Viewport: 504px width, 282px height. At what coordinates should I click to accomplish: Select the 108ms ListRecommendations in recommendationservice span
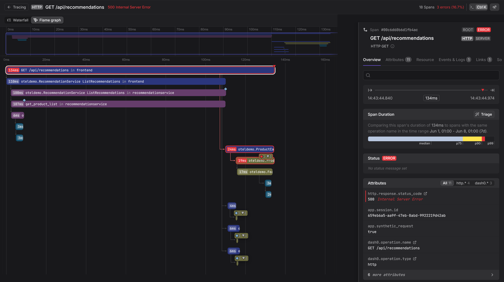(x=118, y=93)
